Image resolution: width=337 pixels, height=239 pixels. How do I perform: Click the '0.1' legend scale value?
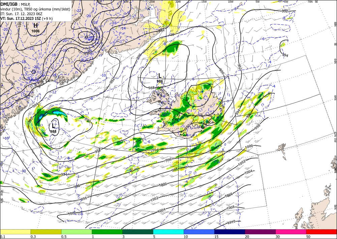pyautogui.click(x=2, y=237)
